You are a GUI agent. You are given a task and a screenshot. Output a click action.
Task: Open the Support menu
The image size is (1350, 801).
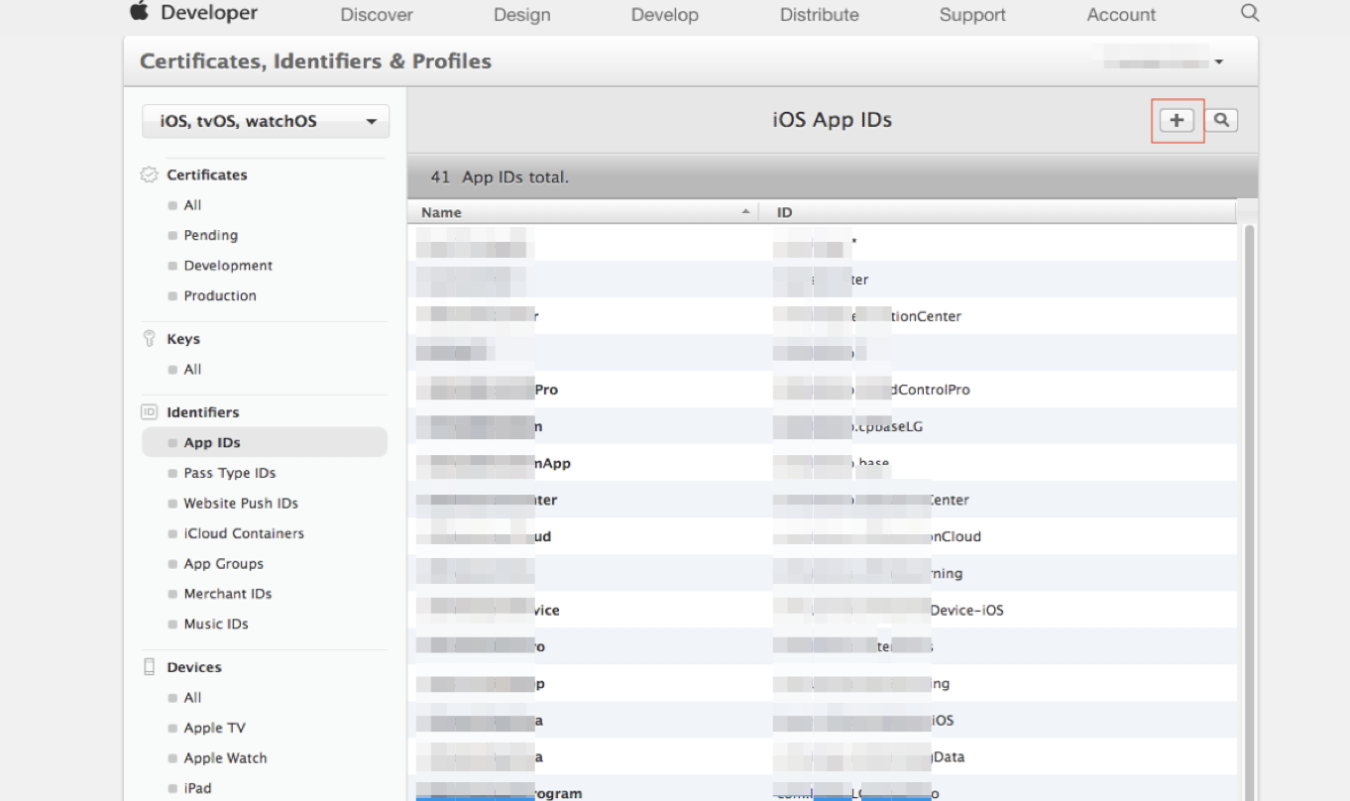(972, 15)
